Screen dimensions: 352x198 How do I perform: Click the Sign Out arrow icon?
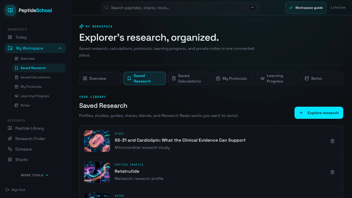click(x=7, y=190)
